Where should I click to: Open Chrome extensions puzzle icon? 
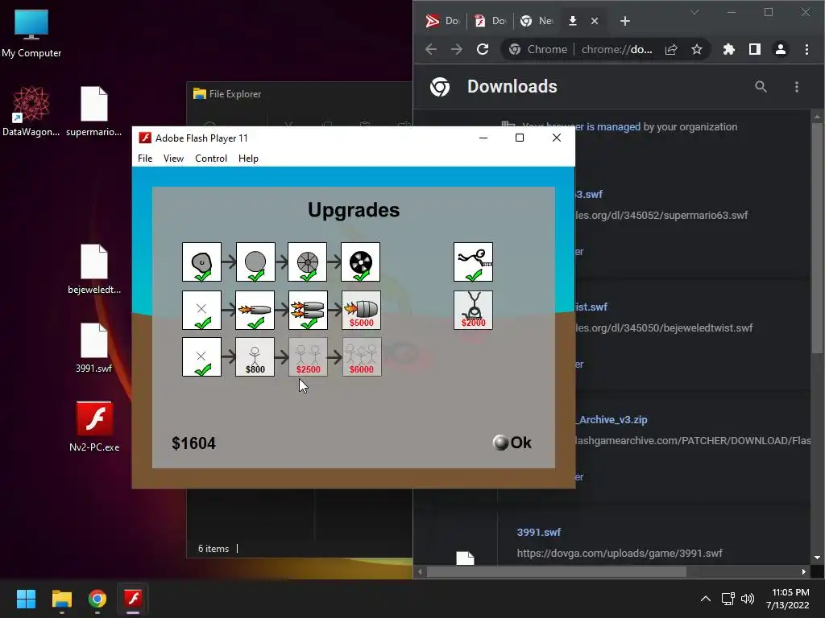tap(728, 49)
